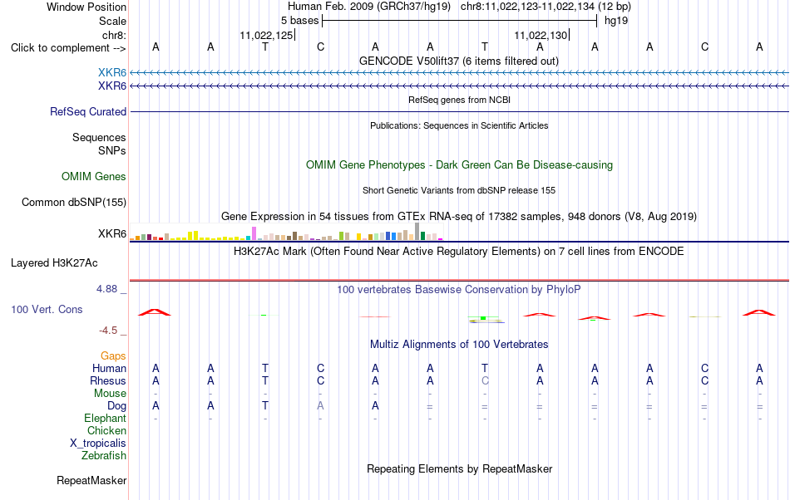Select the Rhesus alignment row label
This screenshot has height=500, width=790.
coord(108,380)
